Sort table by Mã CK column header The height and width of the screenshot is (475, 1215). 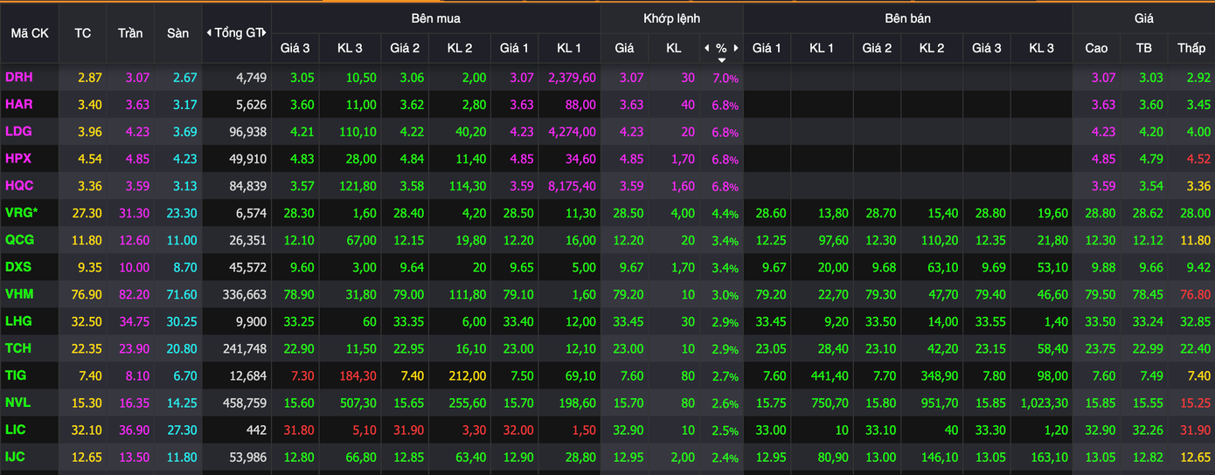point(30,33)
